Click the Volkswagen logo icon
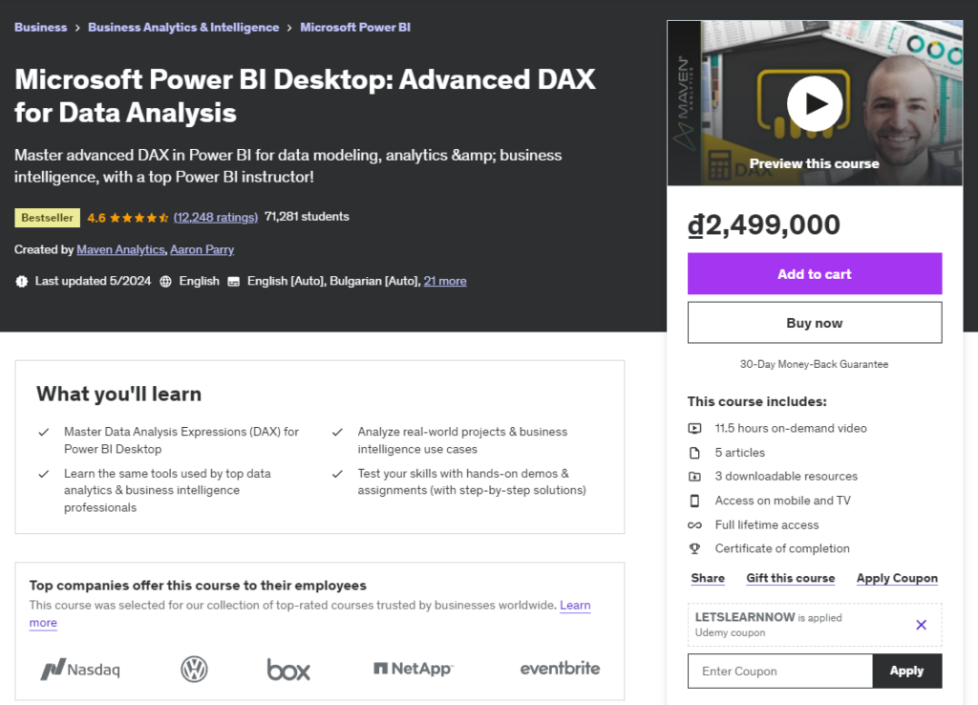Viewport: 978px width, 705px height. click(194, 670)
